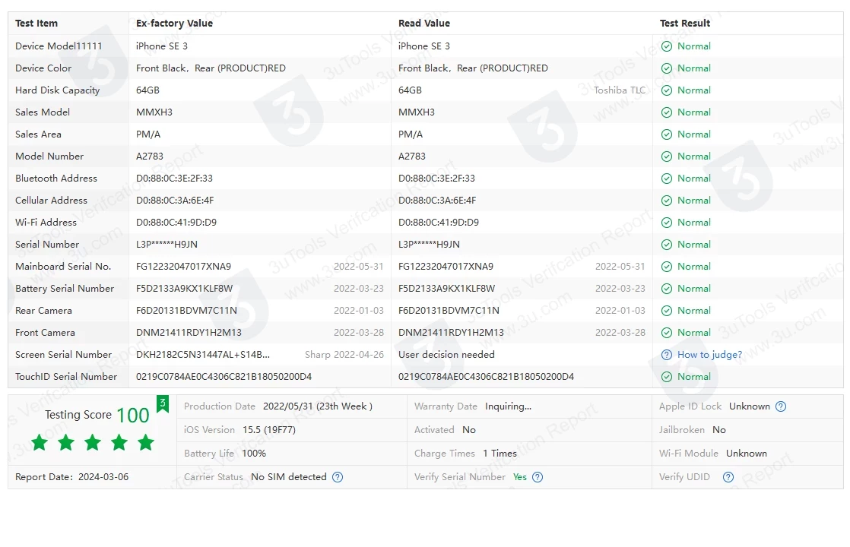Screen dimensions: 850x547
Task: Click the ex-factory mainboard date 2022-05-31
Action: [358, 267]
